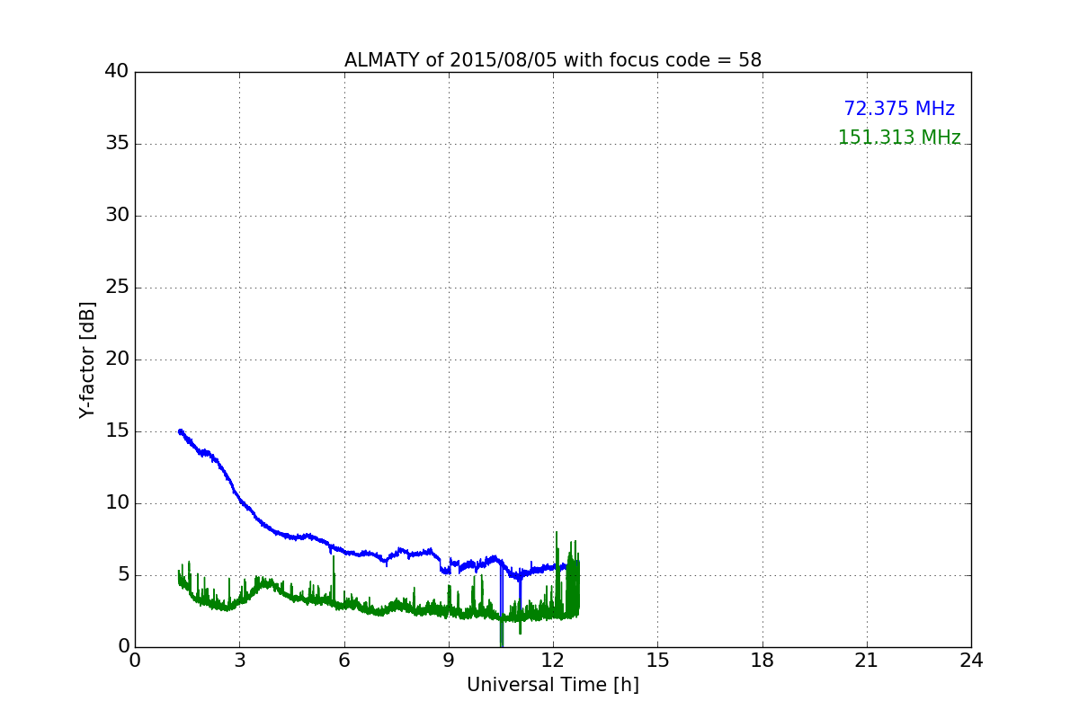1079x719 pixels.
Task: Click the x-axis tick label '6'
Action: pyautogui.click(x=344, y=660)
